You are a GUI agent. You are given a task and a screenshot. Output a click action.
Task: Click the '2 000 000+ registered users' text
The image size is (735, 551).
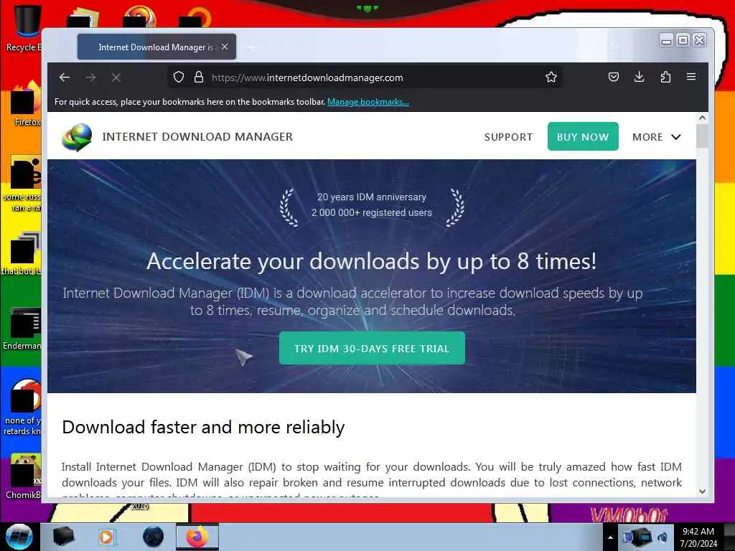(372, 212)
